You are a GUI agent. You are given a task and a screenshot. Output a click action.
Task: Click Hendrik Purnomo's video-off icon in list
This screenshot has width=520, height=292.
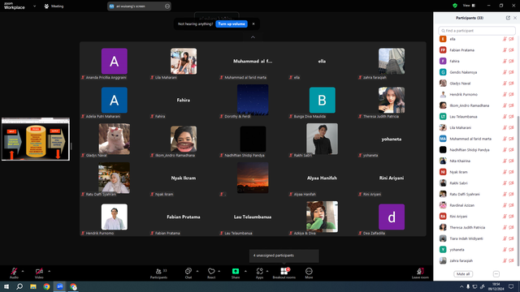coord(511,94)
